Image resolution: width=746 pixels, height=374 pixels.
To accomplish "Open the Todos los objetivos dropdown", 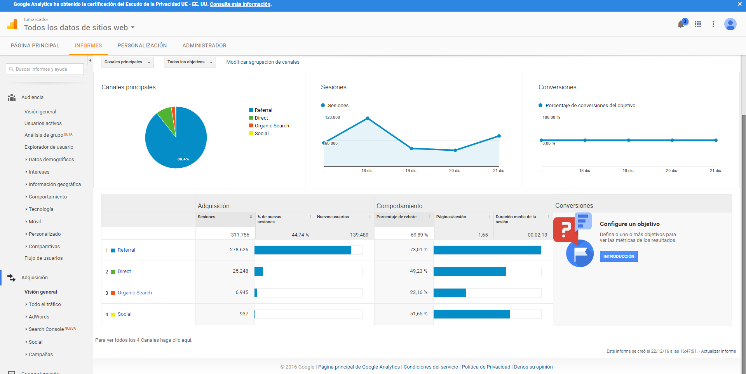I will (190, 62).
